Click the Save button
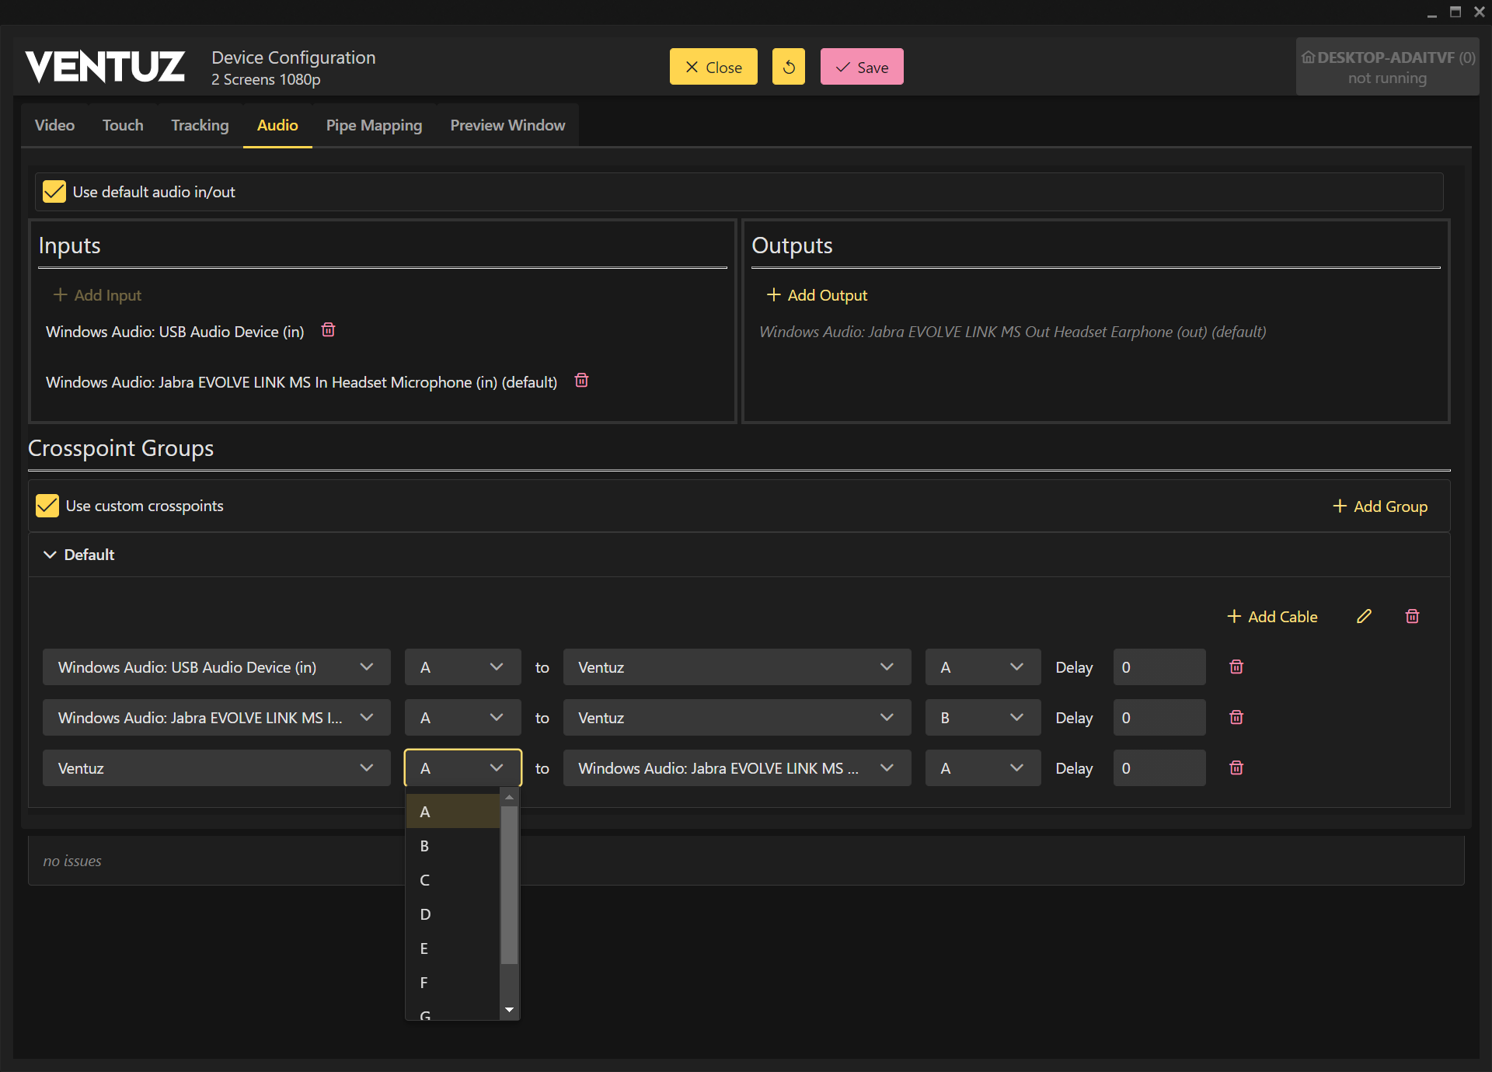The height and width of the screenshot is (1072, 1492). 861,67
